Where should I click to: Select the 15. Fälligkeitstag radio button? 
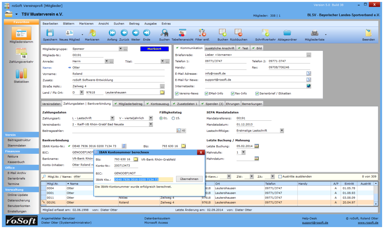(x=173, y=118)
